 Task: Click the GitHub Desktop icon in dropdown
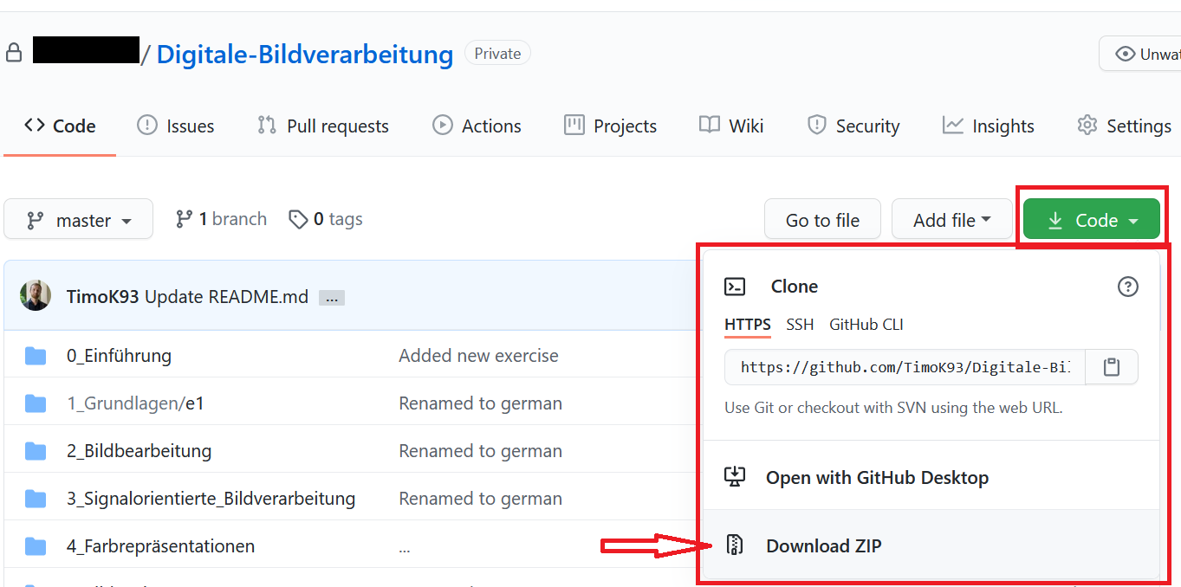point(735,477)
